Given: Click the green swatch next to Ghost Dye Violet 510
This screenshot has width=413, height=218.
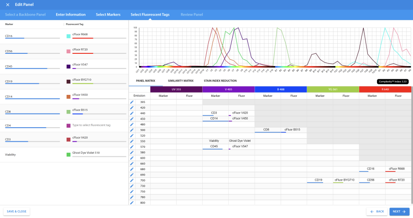Looking at the screenshot, I should pos(68,155).
